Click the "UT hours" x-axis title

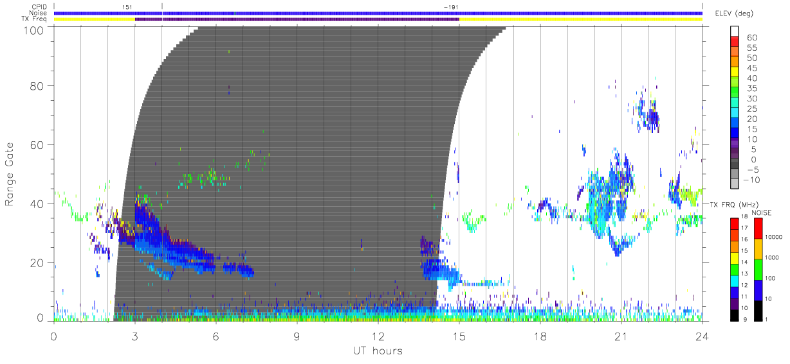coord(377,351)
